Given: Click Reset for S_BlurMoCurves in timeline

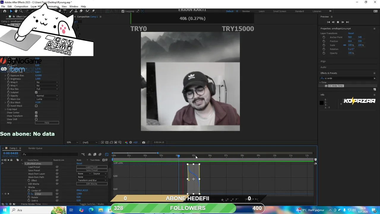Looking at the screenshot, I should point(79,163).
